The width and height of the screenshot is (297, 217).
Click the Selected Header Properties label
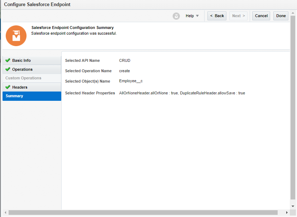[x=90, y=93]
